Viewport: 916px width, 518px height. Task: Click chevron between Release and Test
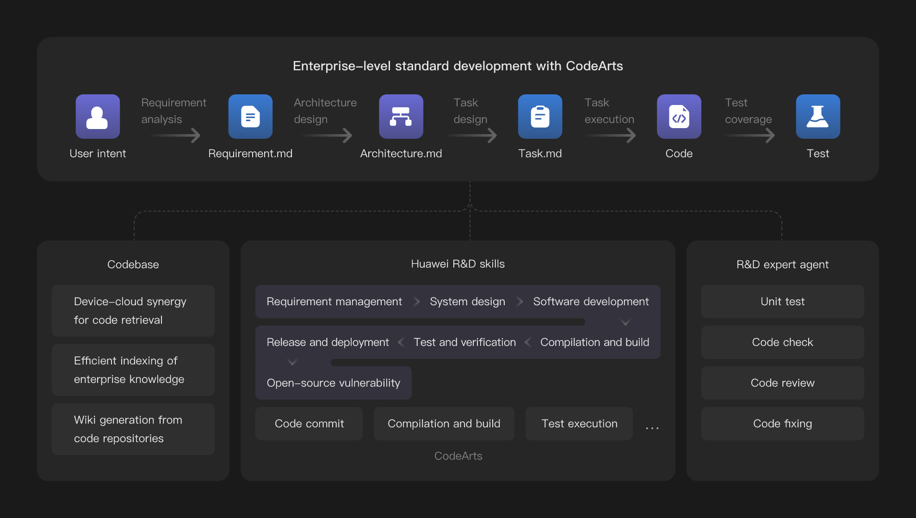401,342
